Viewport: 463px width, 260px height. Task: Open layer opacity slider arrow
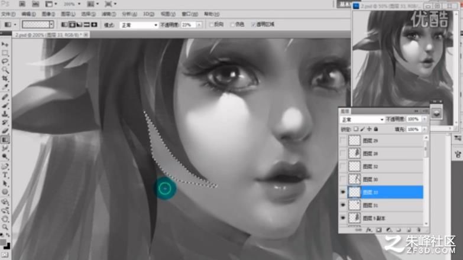pos(425,119)
